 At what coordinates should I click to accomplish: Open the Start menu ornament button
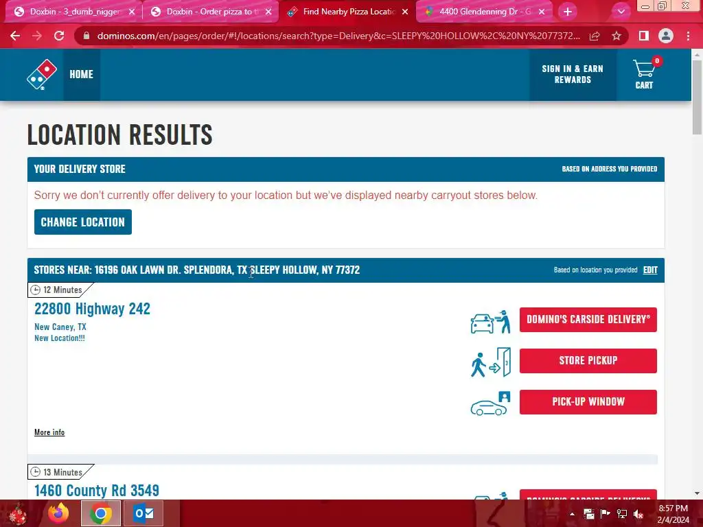pyautogui.click(x=18, y=514)
